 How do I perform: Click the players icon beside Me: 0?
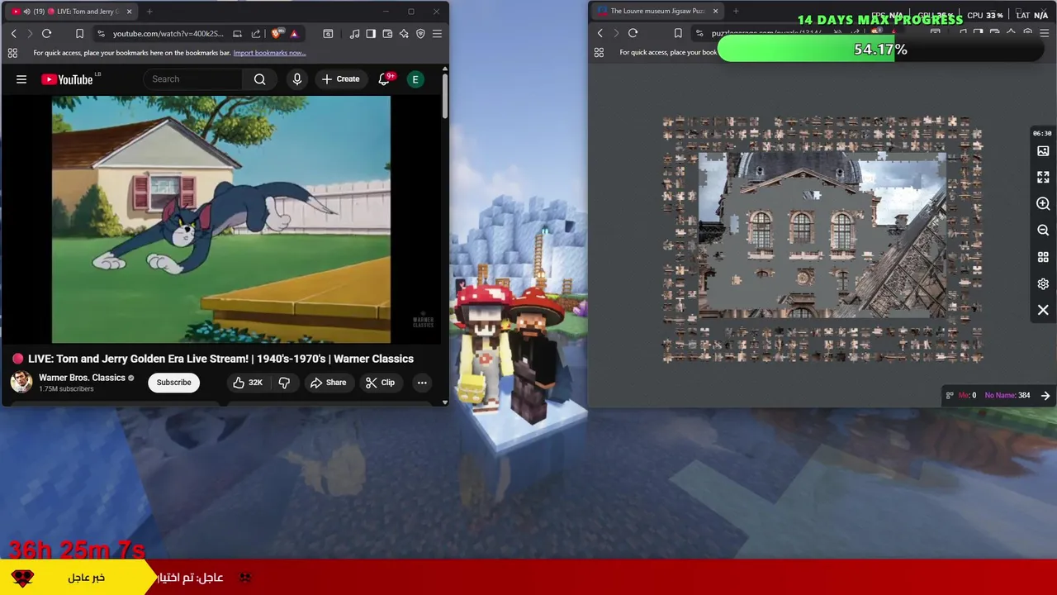[950, 395]
